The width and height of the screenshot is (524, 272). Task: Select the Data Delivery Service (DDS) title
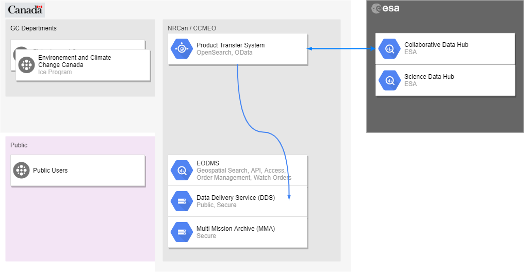236,198
